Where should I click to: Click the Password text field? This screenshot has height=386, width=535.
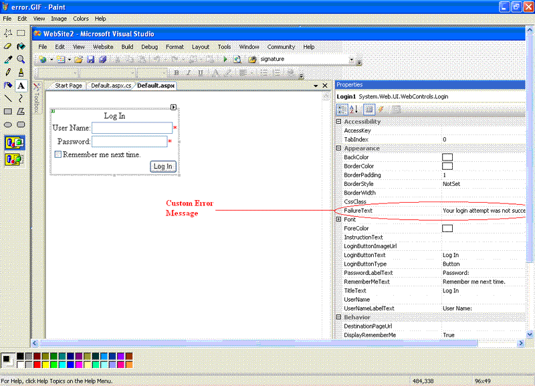[x=130, y=141]
